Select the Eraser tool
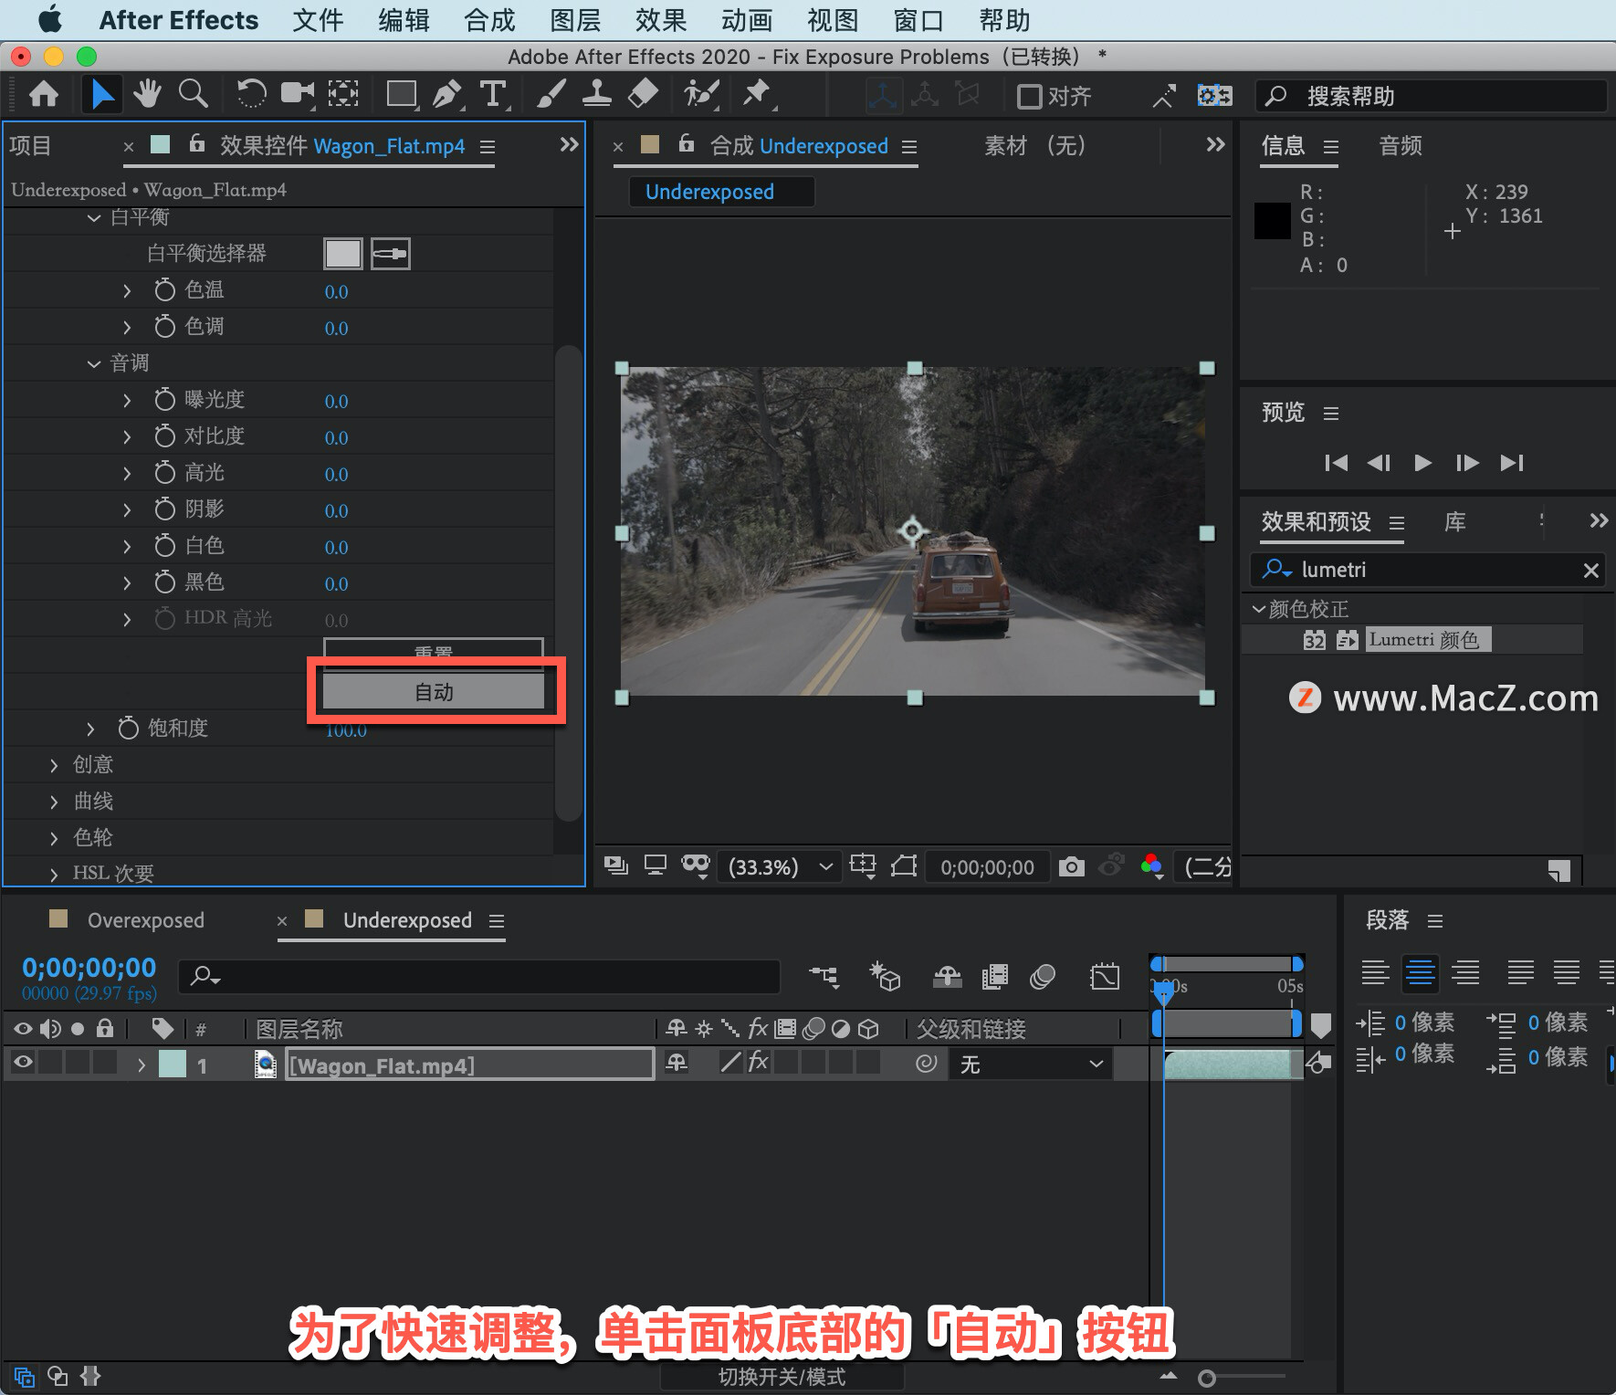This screenshot has width=1616, height=1395. [644, 95]
